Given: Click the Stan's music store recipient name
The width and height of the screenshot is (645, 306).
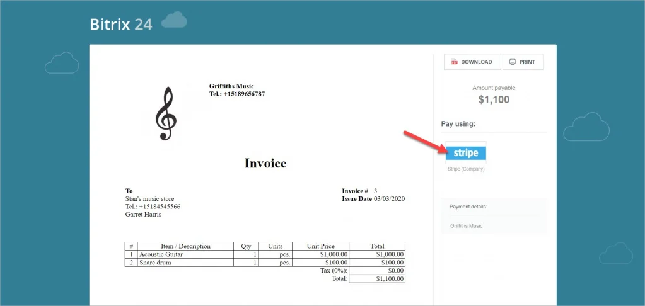Looking at the screenshot, I should 149,199.
